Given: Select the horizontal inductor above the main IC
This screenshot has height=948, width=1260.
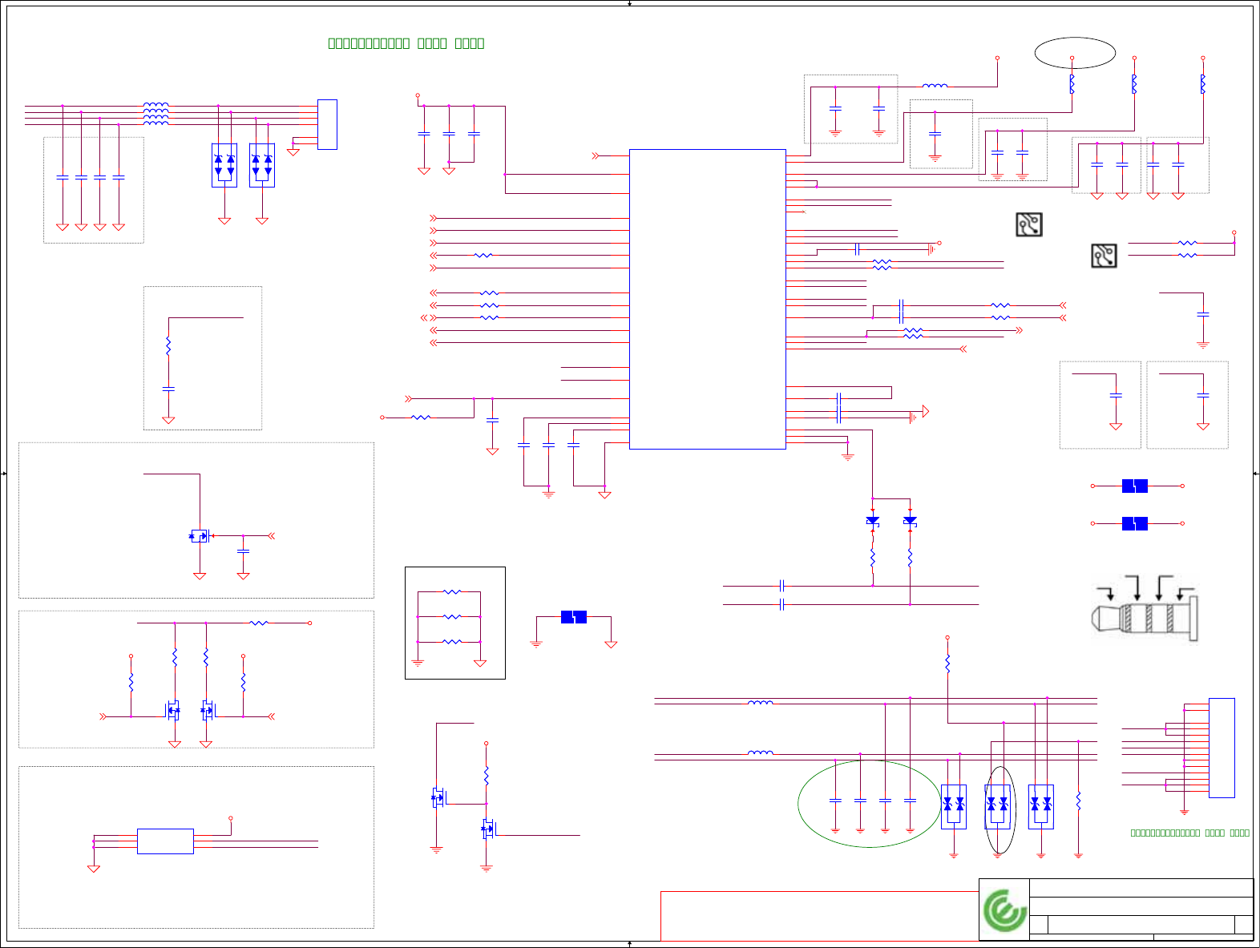Looking at the screenshot, I should click(x=935, y=86).
